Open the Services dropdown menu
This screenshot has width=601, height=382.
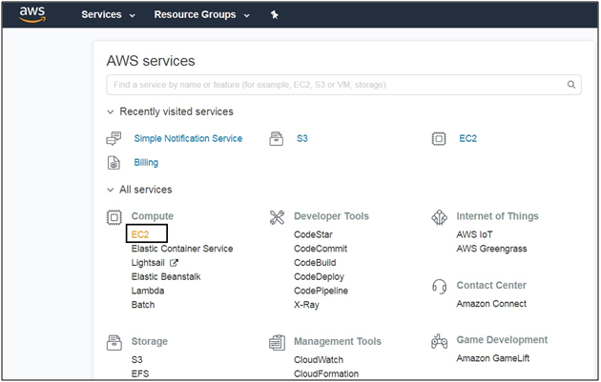pyautogui.click(x=108, y=15)
